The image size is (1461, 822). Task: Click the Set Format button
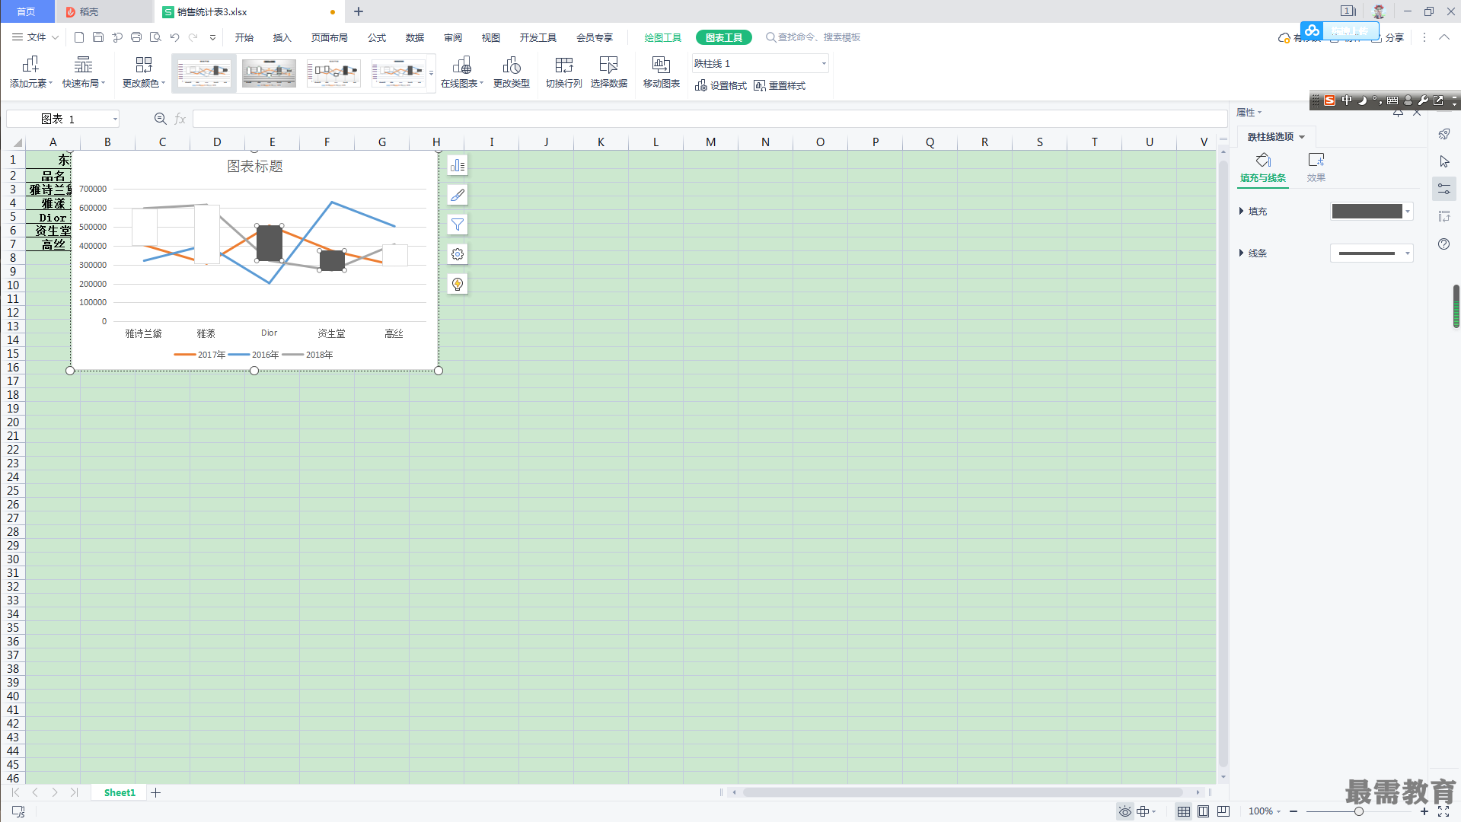(x=721, y=86)
